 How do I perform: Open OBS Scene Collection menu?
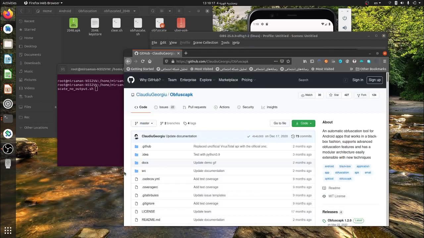click(205, 43)
